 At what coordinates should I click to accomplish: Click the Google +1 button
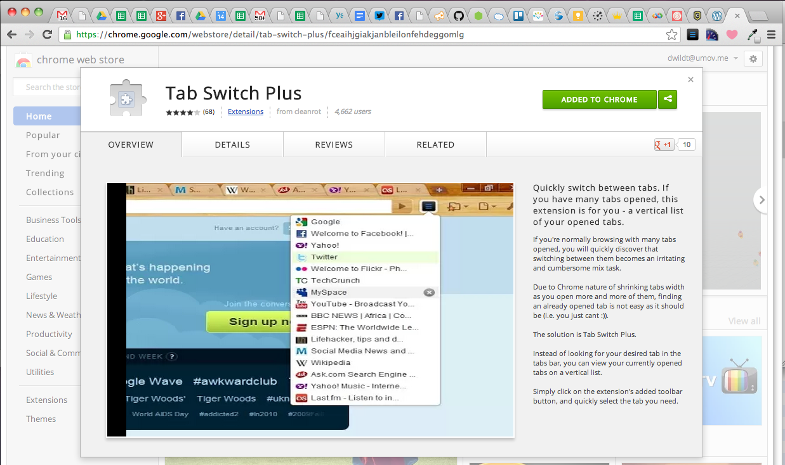coord(664,144)
